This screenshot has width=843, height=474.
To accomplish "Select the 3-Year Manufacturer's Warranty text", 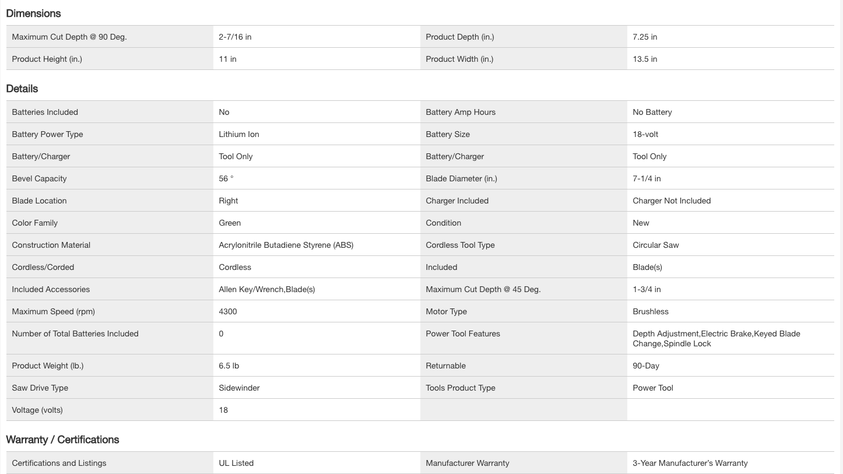I will (690, 463).
